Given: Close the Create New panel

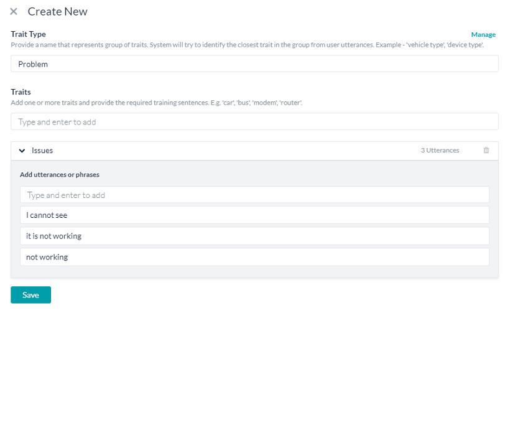Looking at the screenshot, I should (14, 11).
